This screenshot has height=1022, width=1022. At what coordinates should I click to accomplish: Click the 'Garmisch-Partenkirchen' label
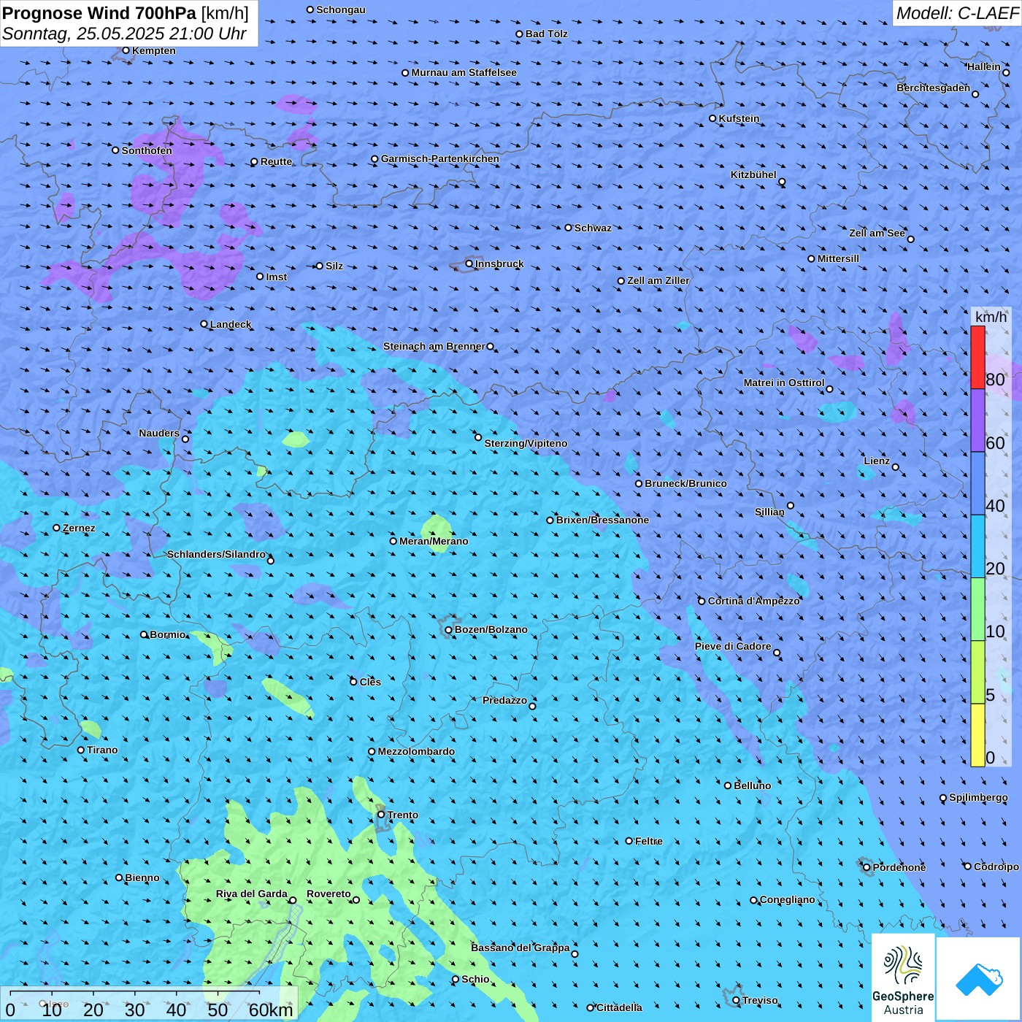(x=440, y=158)
